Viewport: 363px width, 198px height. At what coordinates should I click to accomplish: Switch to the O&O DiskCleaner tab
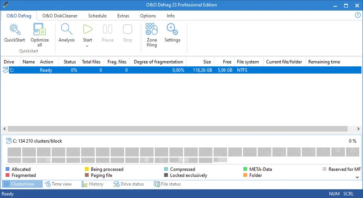60,16
